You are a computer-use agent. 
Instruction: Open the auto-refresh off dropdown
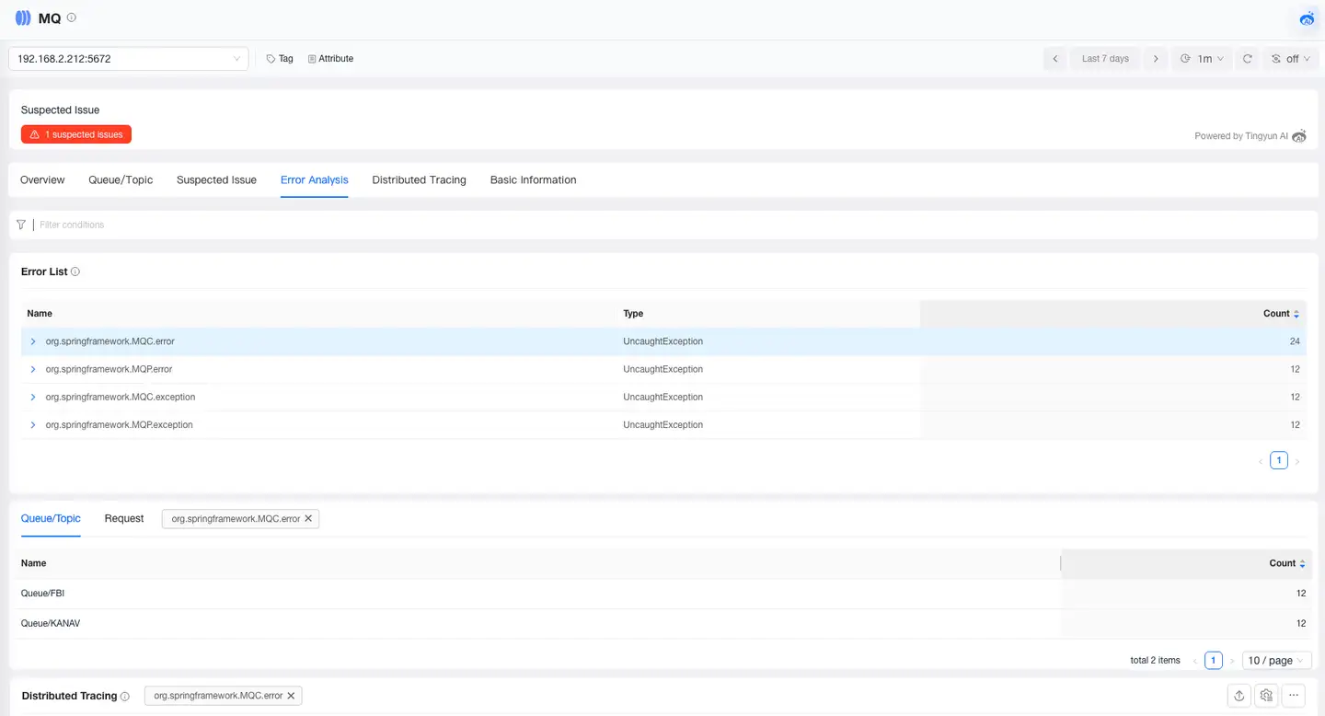point(1291,59)
